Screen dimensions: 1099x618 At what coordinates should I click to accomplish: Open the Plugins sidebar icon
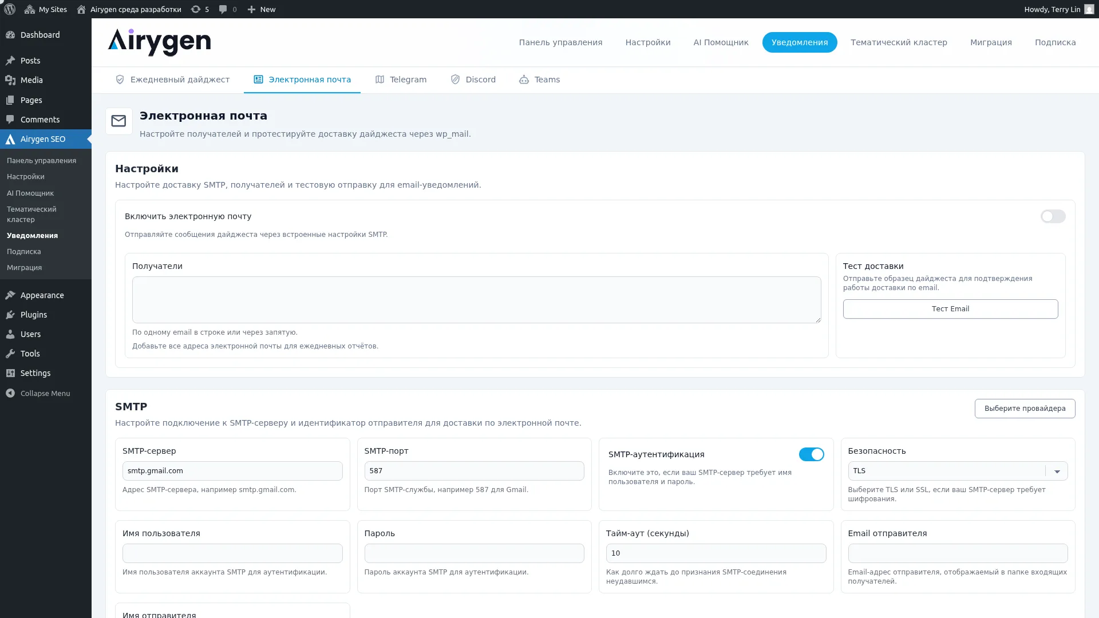(10, 315)
